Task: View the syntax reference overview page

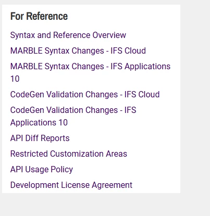Action: click(68, 35)
